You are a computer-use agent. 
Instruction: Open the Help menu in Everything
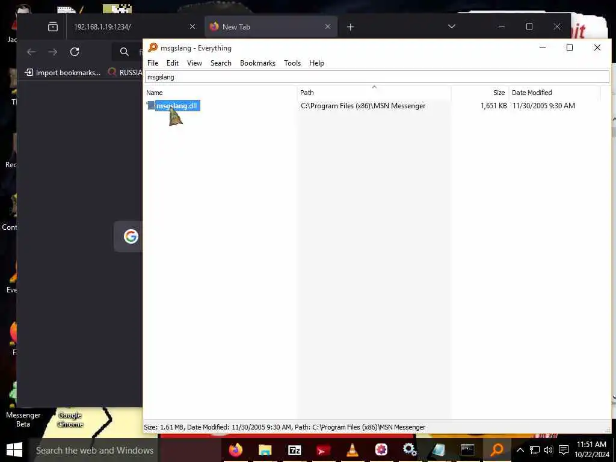pyautogui.click(x=316, y=63)
